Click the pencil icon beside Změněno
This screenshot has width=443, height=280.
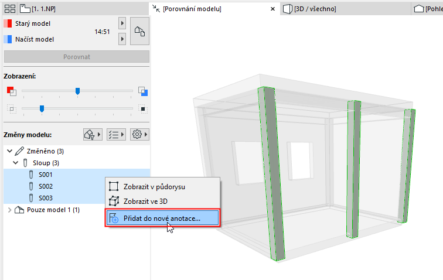pyautogui.click(x=19, y=151)
